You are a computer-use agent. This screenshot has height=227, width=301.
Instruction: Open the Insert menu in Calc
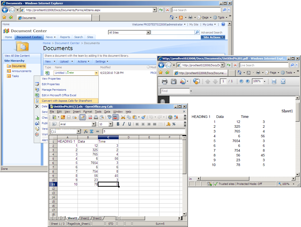[x=77, y=112]
